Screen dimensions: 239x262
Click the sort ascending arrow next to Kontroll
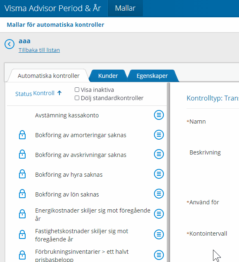59,93
